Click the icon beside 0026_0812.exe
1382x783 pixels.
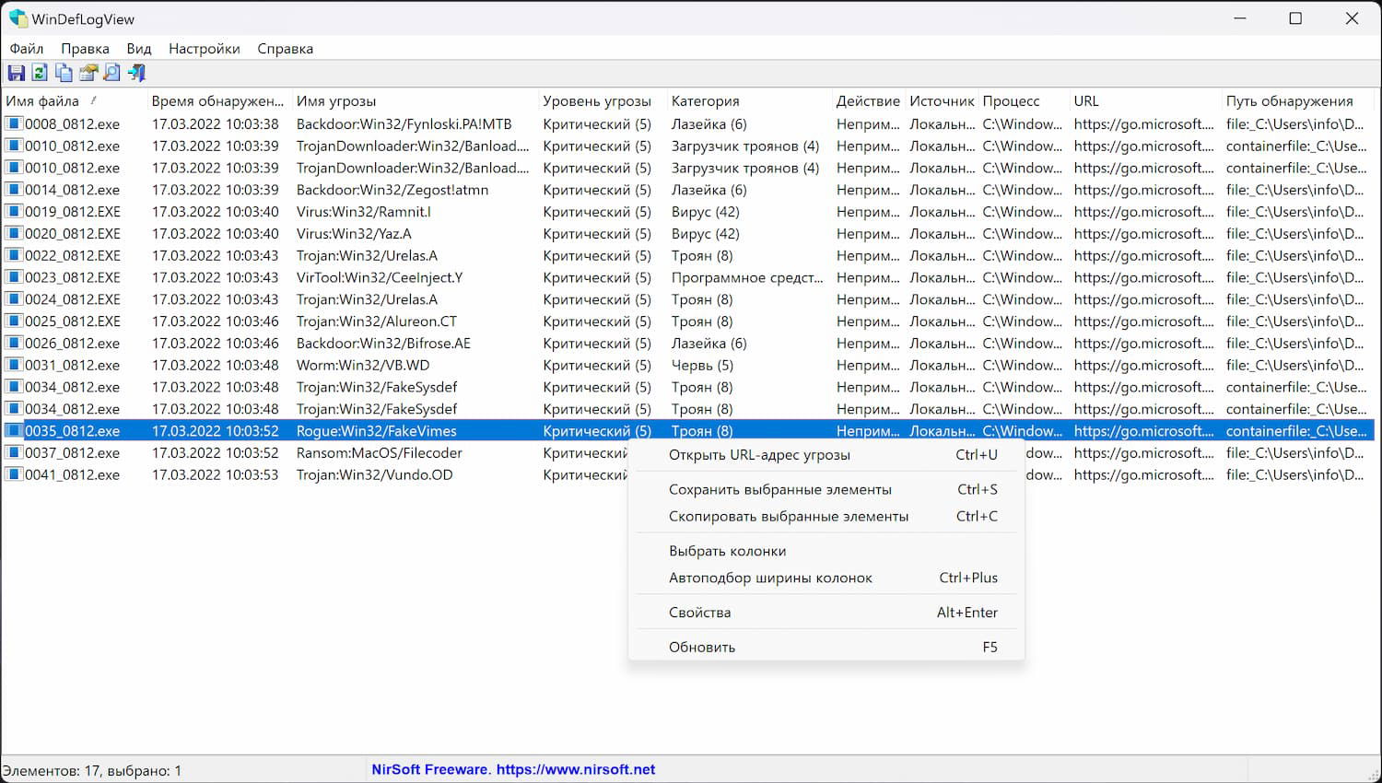[14, 344]
